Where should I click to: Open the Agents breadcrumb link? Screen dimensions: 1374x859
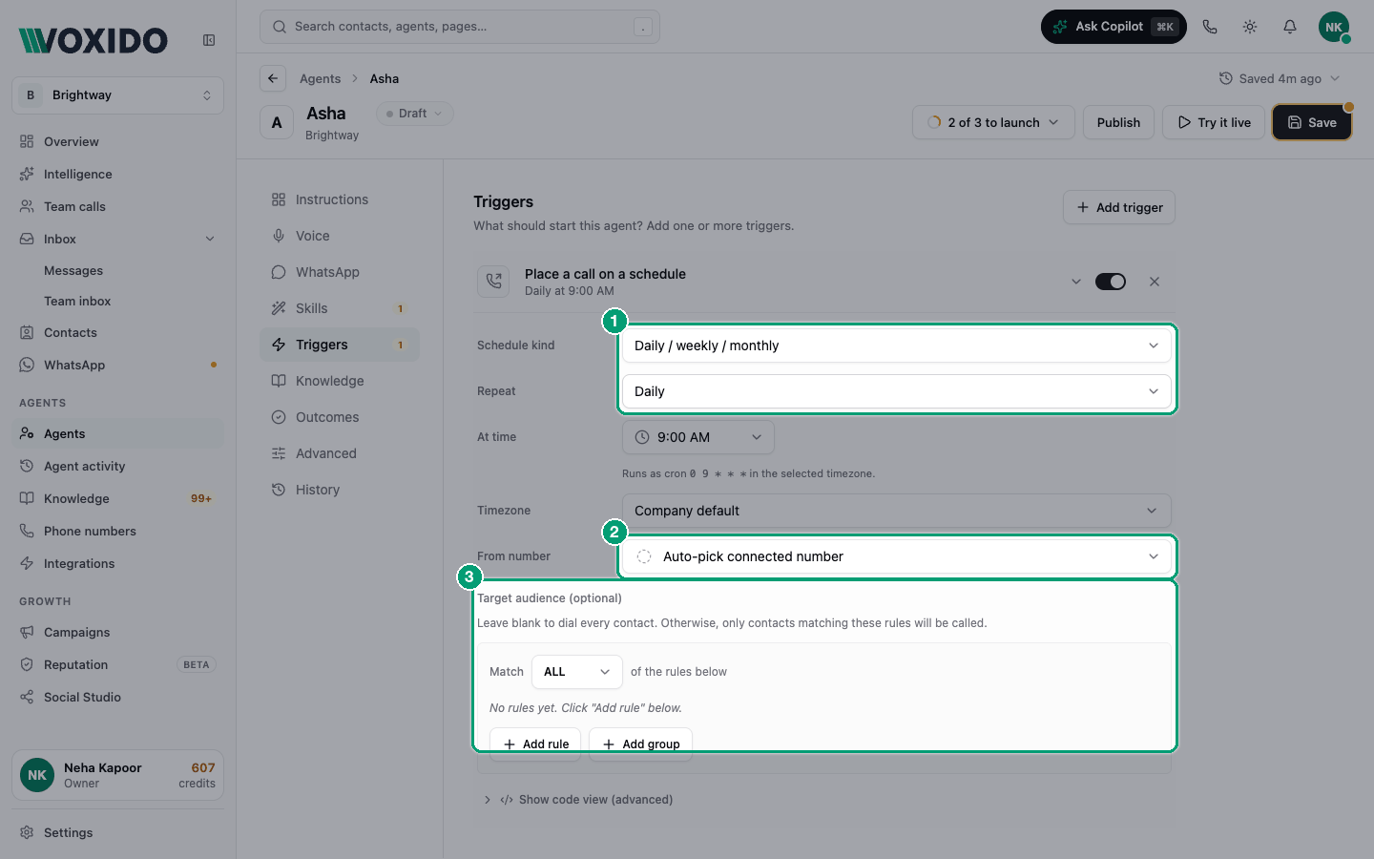320,78
